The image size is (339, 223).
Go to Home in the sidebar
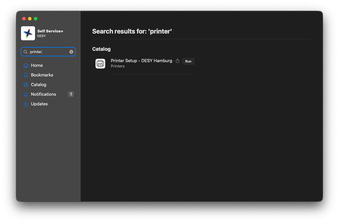[x=37, y=65]
